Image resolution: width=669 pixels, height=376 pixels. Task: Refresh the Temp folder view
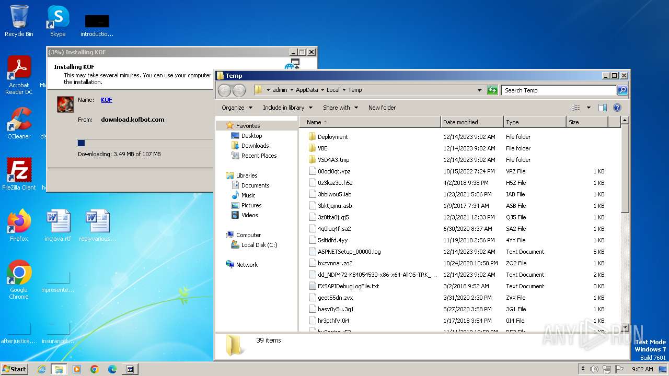pos(492,90)
